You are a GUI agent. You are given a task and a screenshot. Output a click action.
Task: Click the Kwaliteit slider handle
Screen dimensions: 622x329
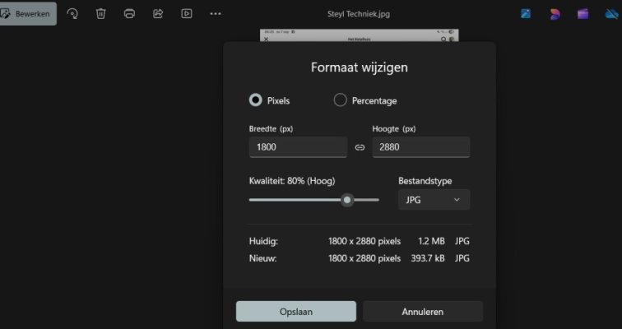347,200
